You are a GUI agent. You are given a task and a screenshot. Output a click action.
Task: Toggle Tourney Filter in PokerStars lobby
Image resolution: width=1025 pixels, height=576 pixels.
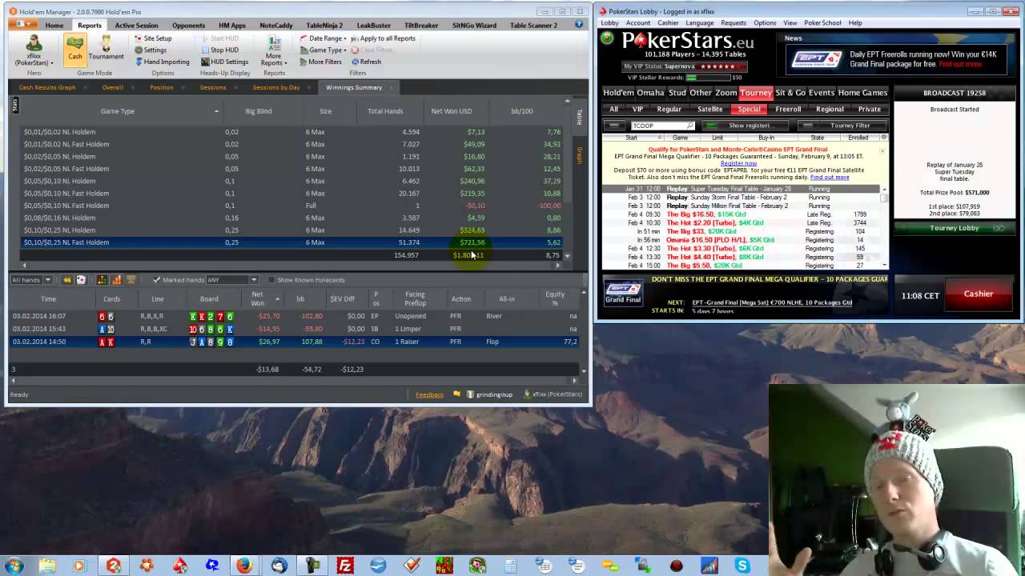pyautogui.click(x=842, y=126)
